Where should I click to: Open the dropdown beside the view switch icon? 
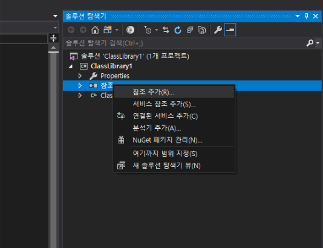pyautogui.click(x=117, y=30)
